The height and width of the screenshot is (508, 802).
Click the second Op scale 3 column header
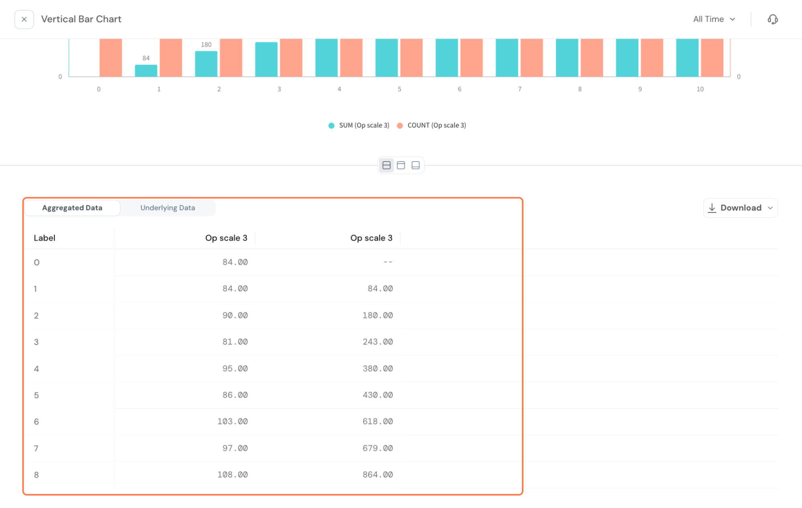tap(371, 238)
